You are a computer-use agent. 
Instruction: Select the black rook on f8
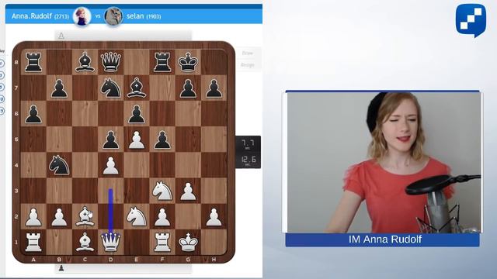pyautogui.click(x=162, y=62)
